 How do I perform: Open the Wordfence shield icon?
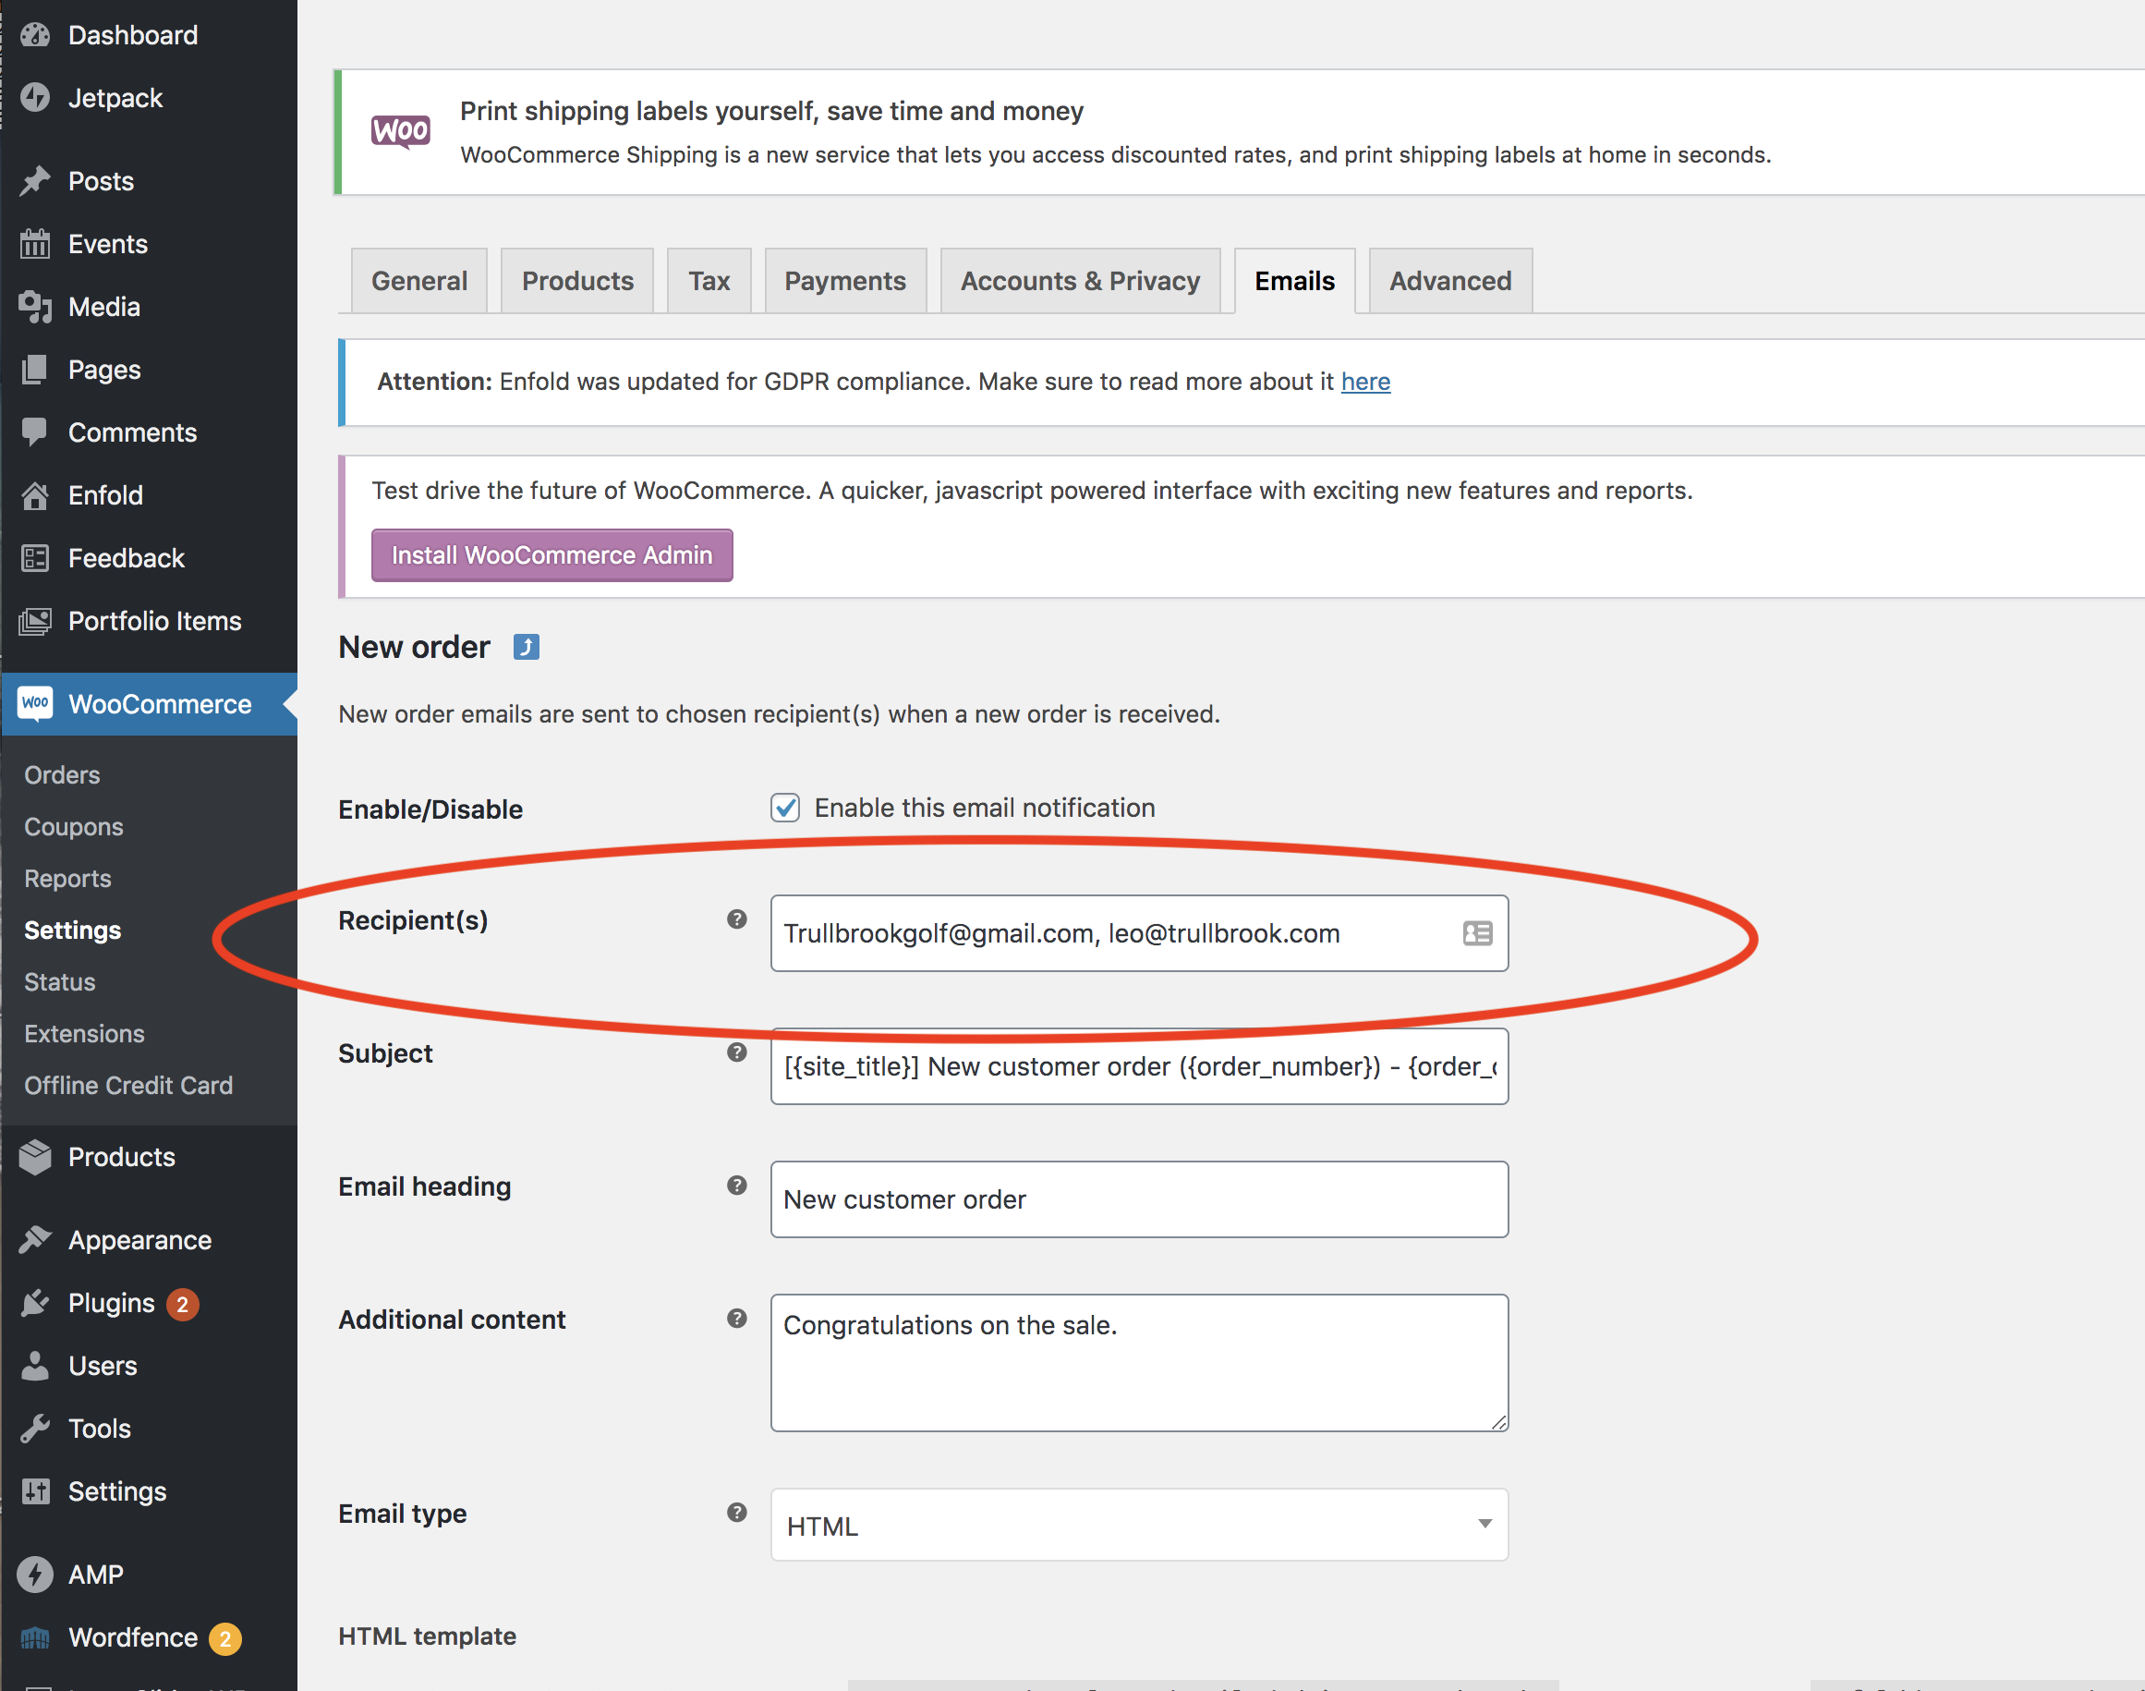[x=35, y=1637]
